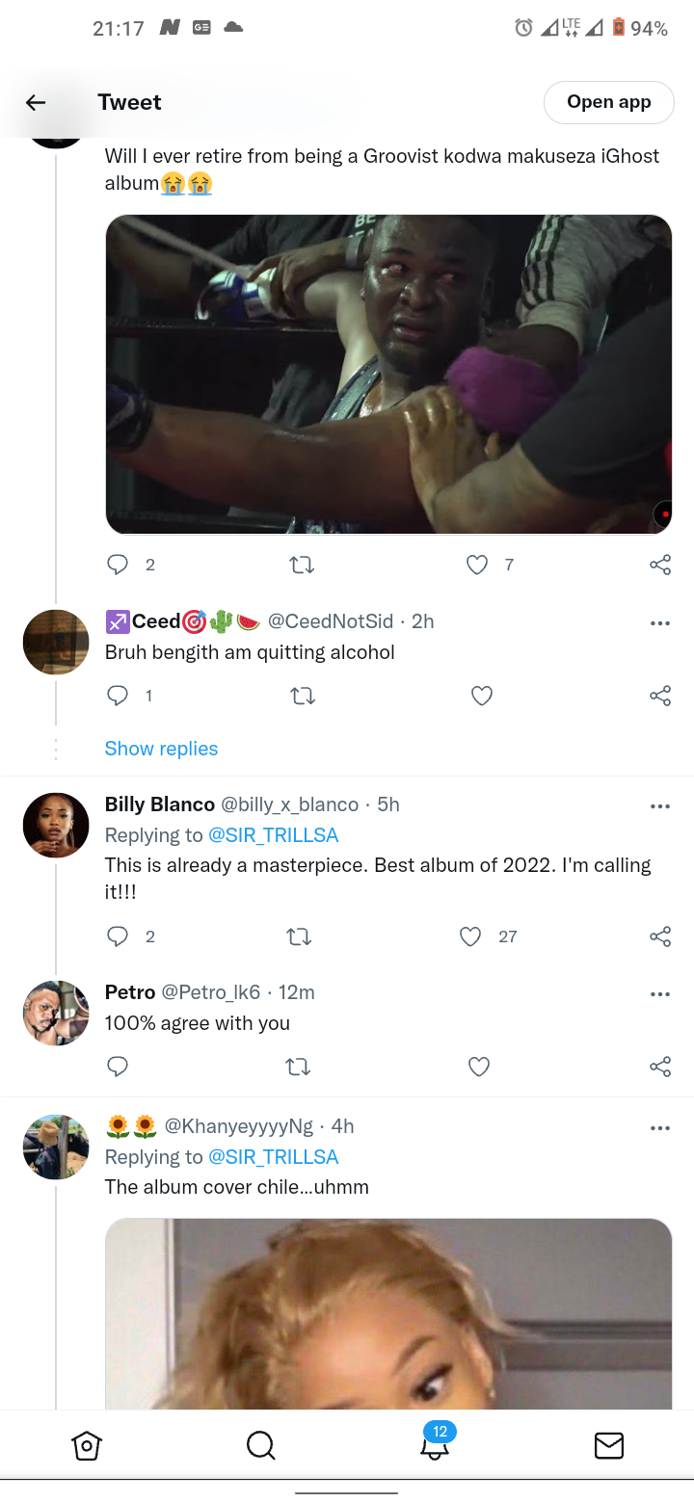This screenshot has height=1503, width=694.
Task: Share Billy Blanco's tweet
Action: point(660,936)
